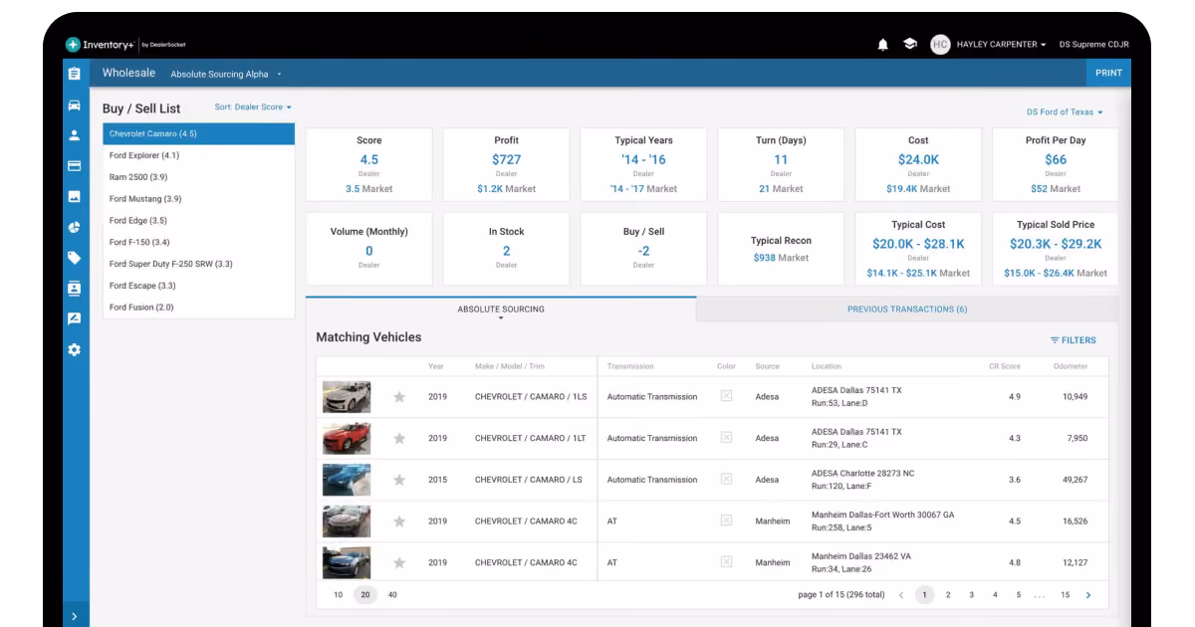Image resolution: width=1195 pixels, height=627 pixels.
Task: Select Ford F-150 (3.4) in list
Action: (199, 242)
